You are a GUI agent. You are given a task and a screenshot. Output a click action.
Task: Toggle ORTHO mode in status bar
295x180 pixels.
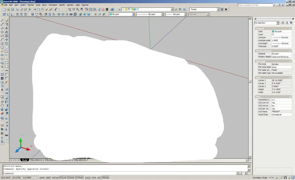pos(55,178)
